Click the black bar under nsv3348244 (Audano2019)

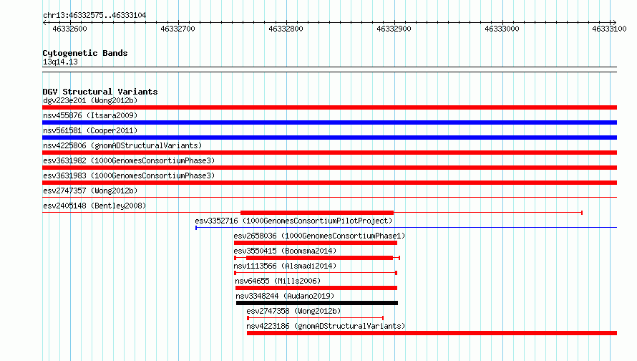[317, 303]
